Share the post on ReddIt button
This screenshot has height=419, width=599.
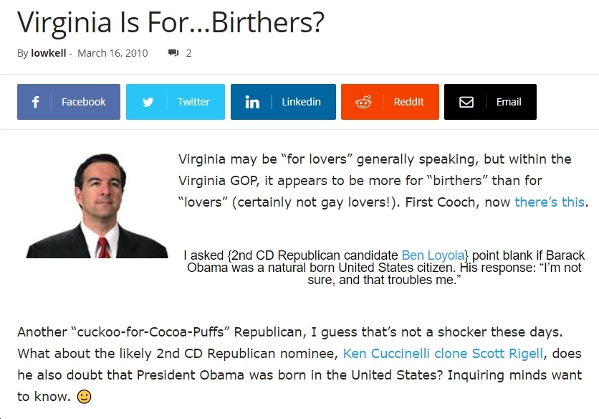coord(390,102)
